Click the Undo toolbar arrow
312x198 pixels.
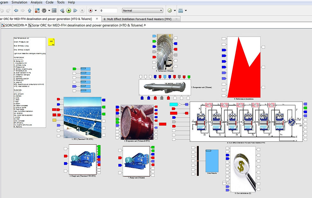2,10
